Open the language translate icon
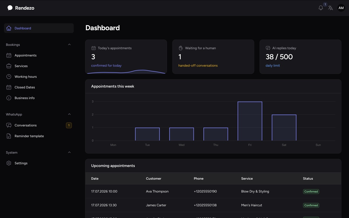The height and width of the screenshot is (218, 349). [x=330, y=8]
